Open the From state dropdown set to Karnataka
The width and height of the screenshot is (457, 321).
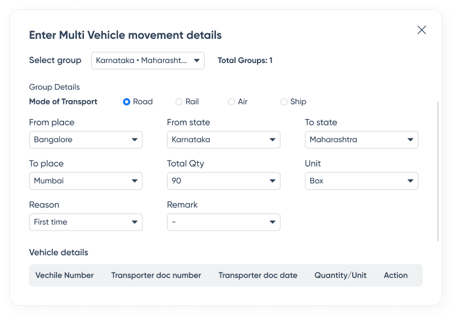pyautogui.click(x=223, y=139)
